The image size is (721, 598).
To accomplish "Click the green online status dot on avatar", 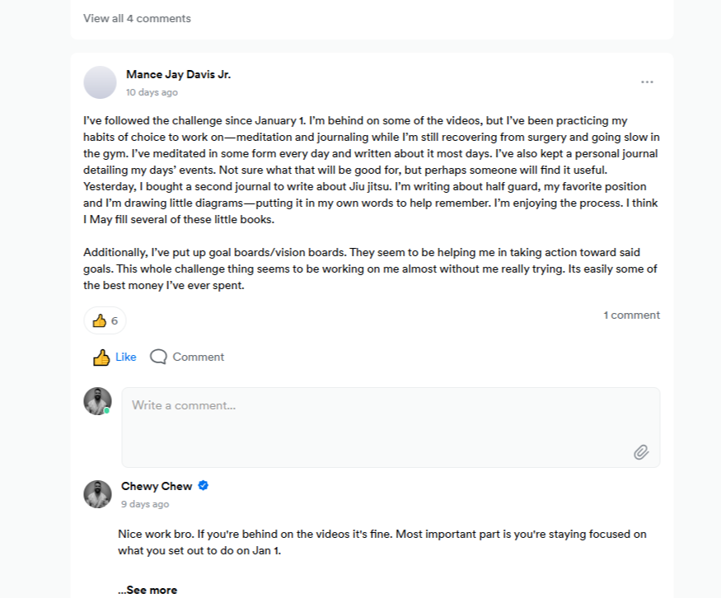I will point(107,410).
